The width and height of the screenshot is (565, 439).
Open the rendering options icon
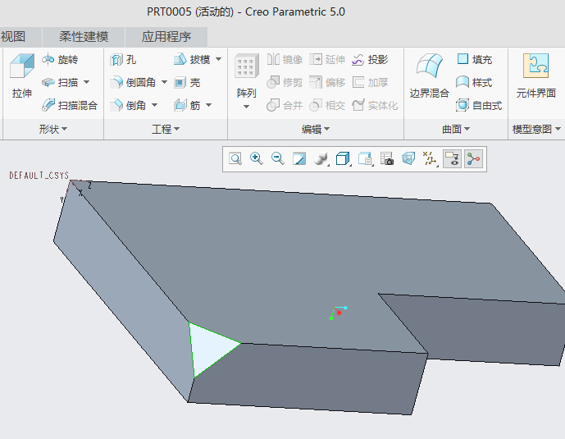[321, 158]
